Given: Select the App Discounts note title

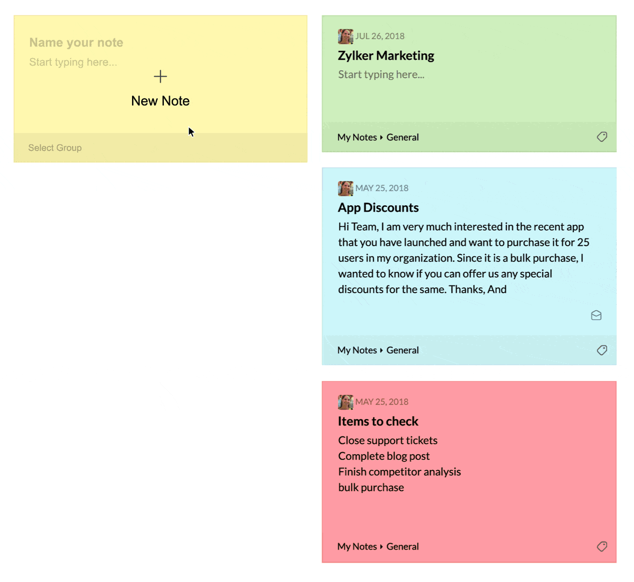Looking at the screenshot, I should (378, 207).
